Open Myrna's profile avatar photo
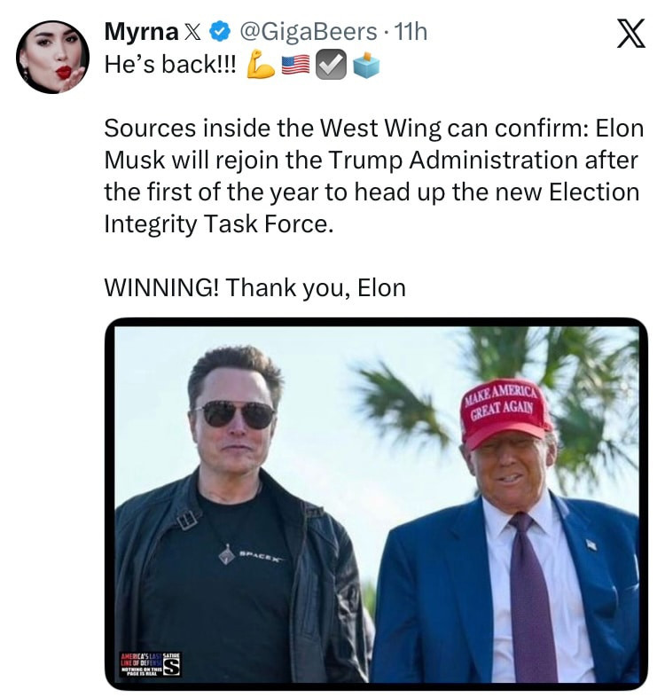 tap(52, 56)
